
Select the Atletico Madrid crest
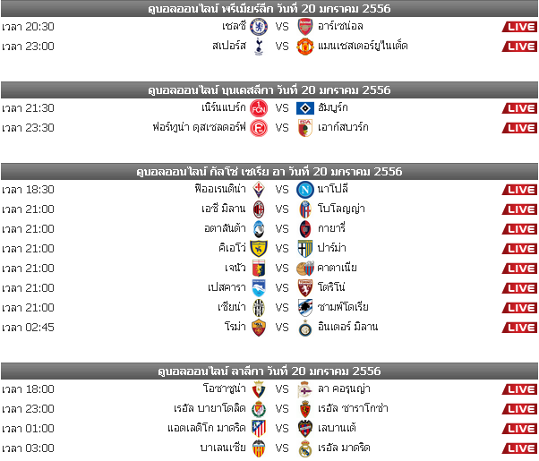coord(259,429)
